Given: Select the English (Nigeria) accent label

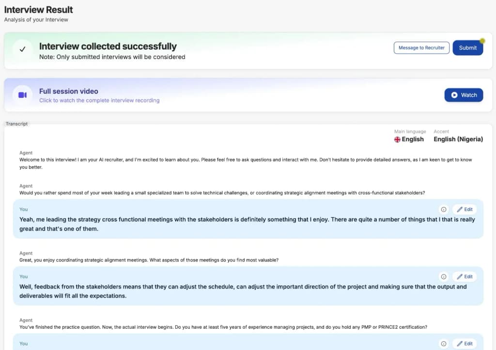Looking at the screenshot, I should tap(458, 139).
